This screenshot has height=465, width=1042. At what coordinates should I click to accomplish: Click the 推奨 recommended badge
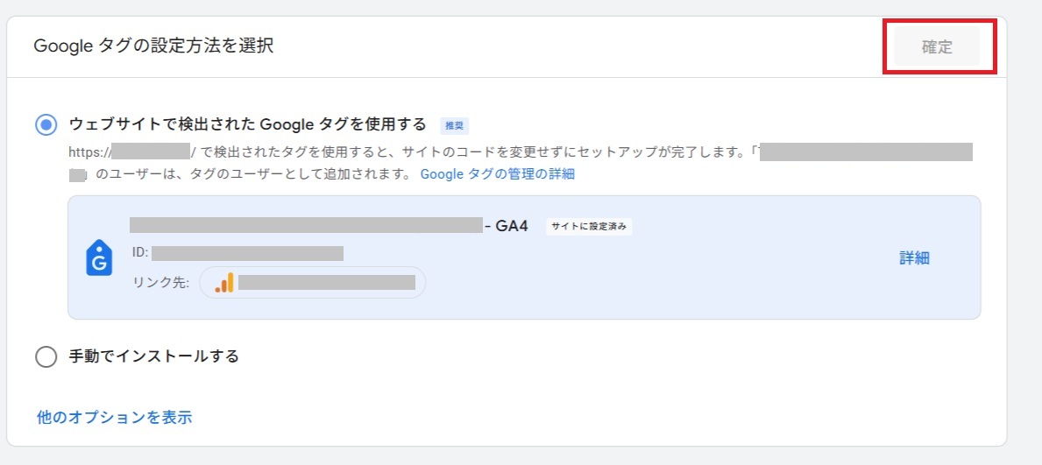click(454, 124)
